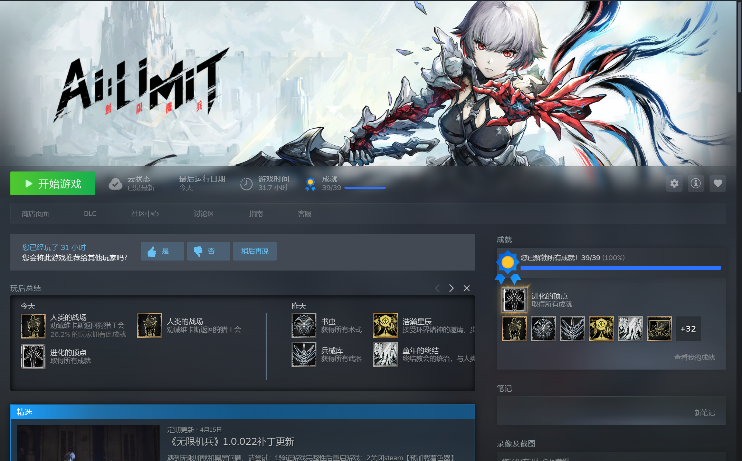Click 定期更新 - 4月15日 text
Image resolution: width=742 pixels, height=461 pixels.
194,430
